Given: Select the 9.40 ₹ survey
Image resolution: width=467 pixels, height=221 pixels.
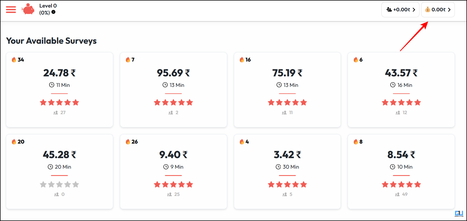Looking at the screenshot, I should (173, 172).
